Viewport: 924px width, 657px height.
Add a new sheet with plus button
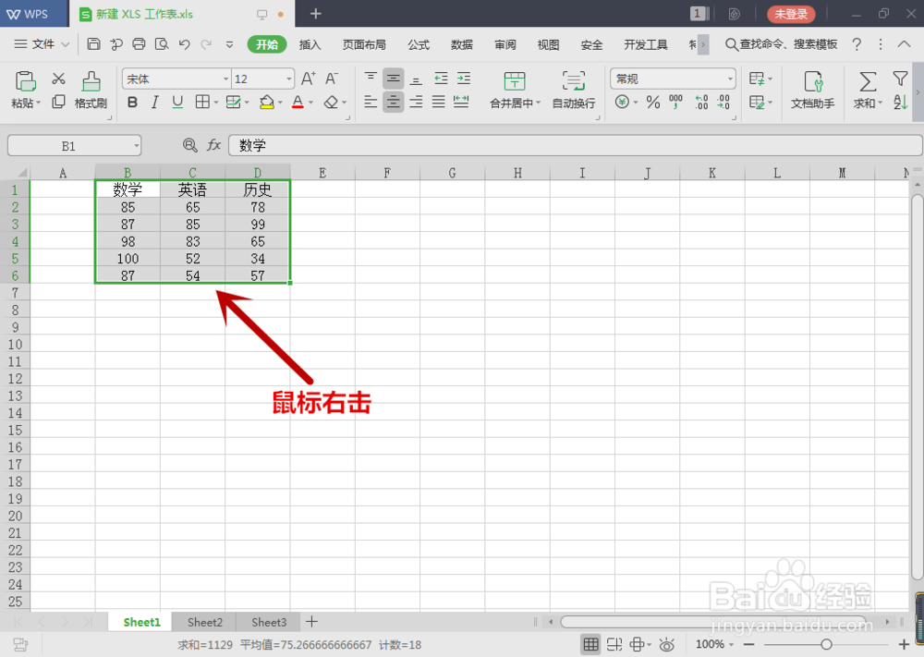point(311,622)
